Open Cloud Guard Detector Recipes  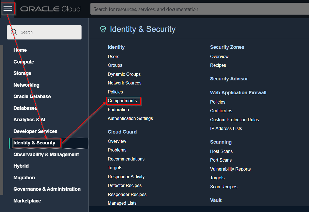click(125, 186)
